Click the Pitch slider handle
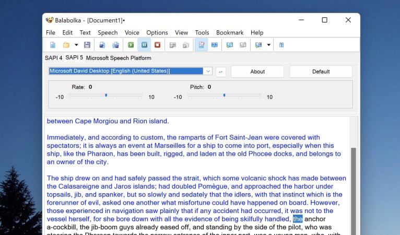The width and height of the screenshot is (400, 235). pos(224,95)
